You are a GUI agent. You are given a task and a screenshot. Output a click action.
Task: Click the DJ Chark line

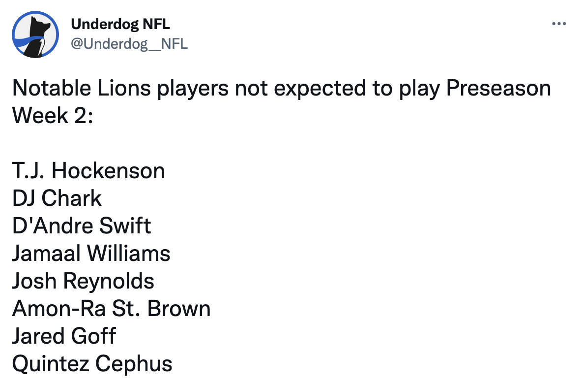tap(57, 198)
